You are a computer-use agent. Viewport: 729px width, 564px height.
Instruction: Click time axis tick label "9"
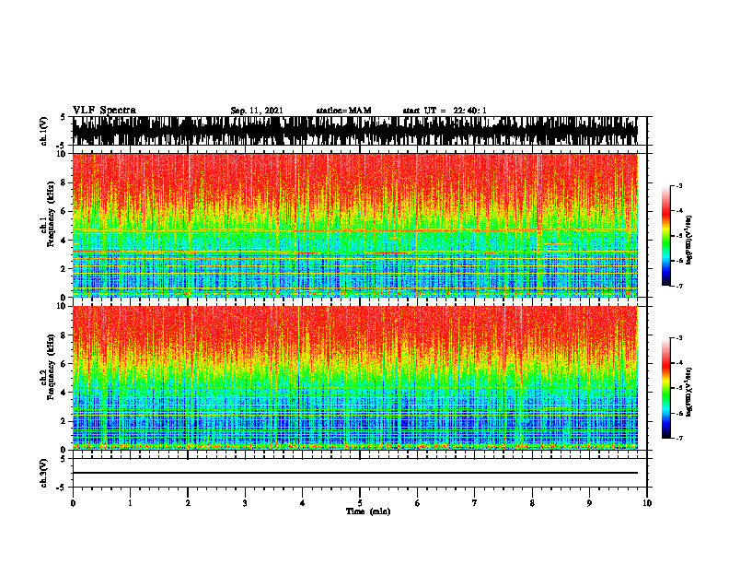click(589, 503)
